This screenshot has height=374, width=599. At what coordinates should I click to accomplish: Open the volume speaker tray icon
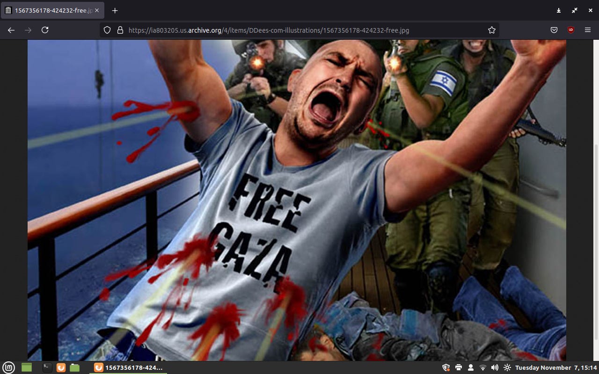[495, 367]
